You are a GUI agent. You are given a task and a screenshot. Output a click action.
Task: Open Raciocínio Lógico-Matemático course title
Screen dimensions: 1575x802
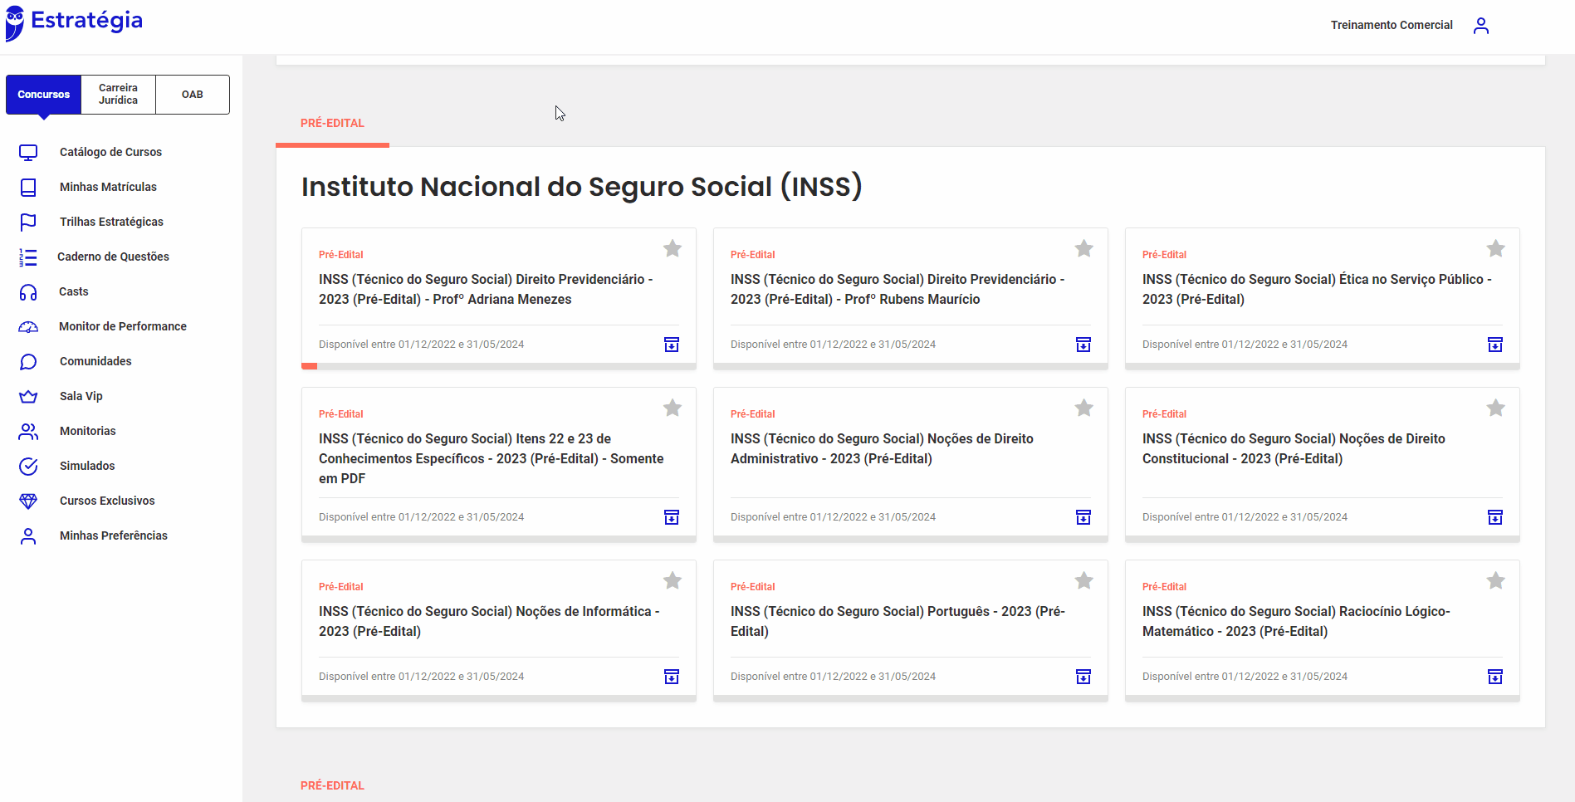(1296, 621)
